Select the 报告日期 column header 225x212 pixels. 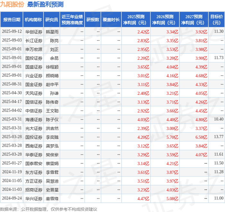[x=12, y=20]
